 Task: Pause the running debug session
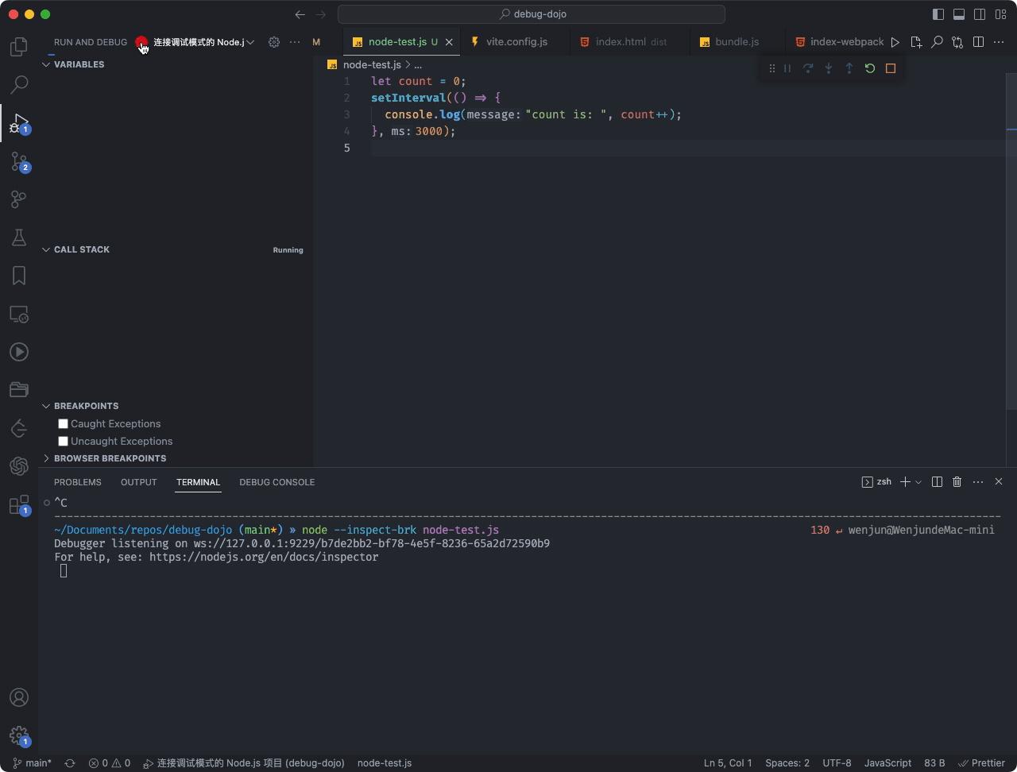point(787,68)
